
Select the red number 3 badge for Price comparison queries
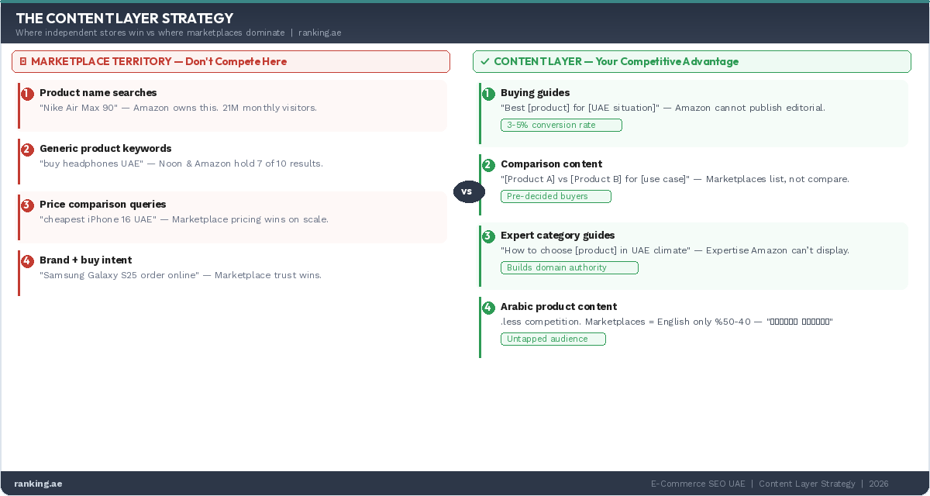click(27, 205)
